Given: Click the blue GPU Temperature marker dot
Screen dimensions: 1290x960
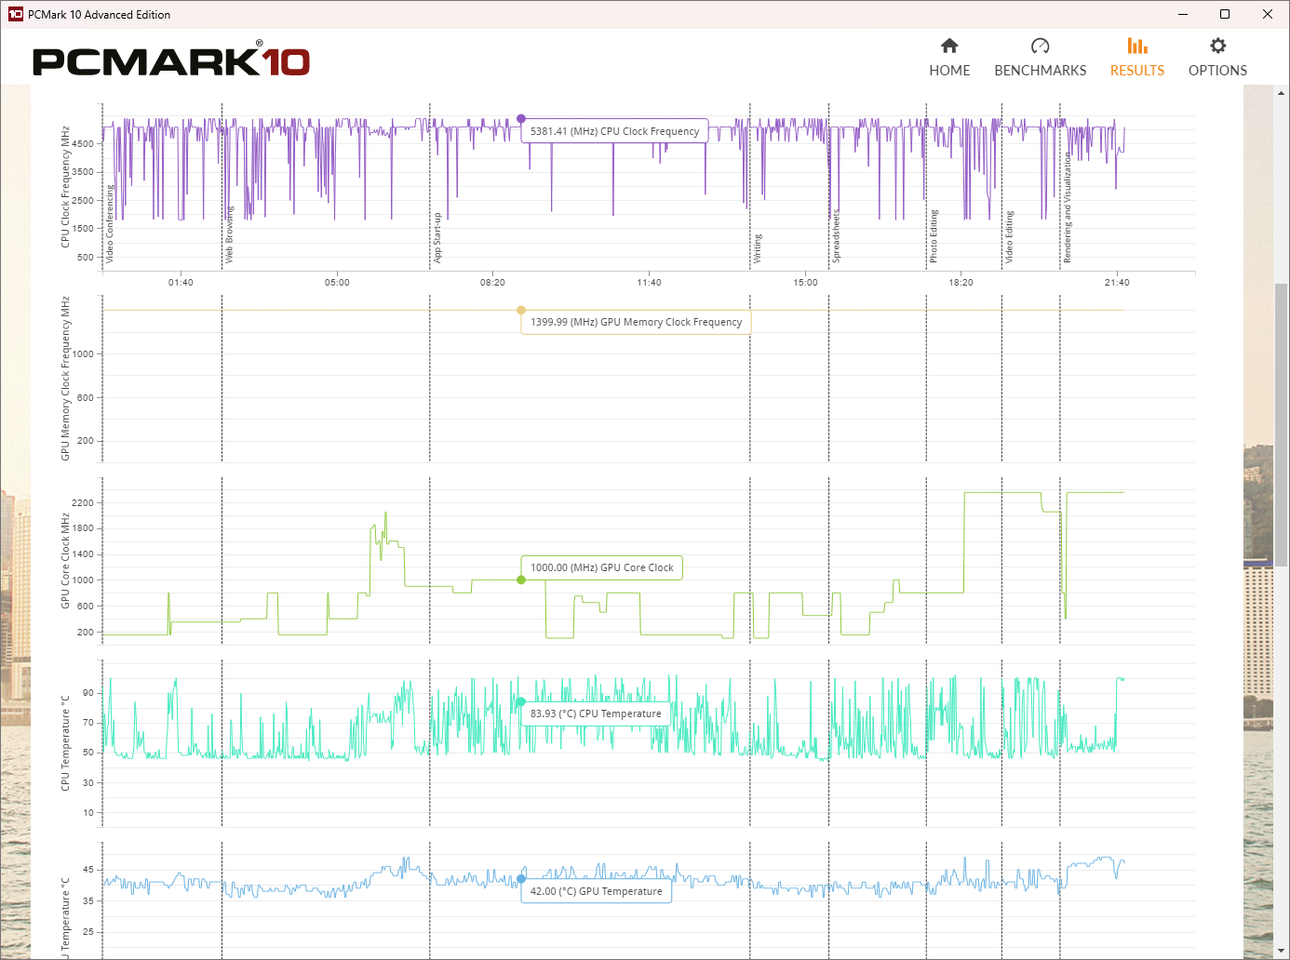Looking at the screenshot, I should click(521, 878).
